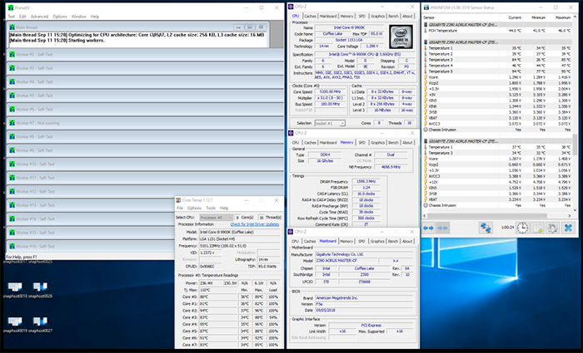Viewport: 583px width, 353px height.
Task: Open the Core Temp Tools menu
Action: point(211,208)
